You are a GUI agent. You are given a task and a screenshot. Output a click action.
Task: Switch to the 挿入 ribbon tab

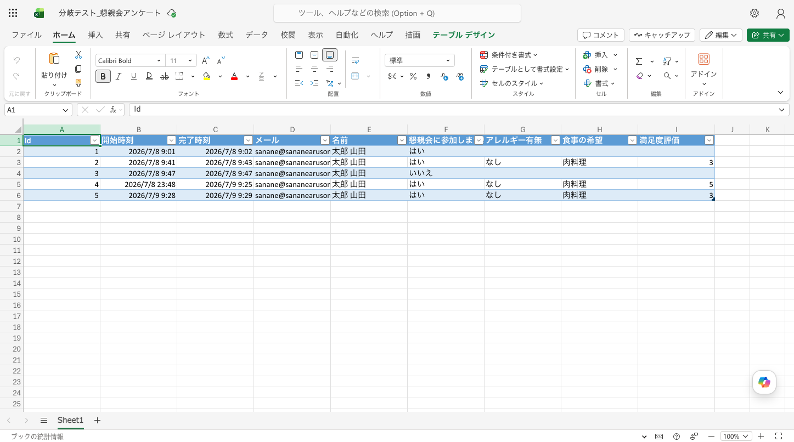pos(95,35)
